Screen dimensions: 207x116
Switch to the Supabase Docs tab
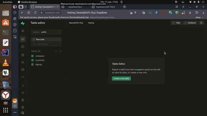click(x=75, y=7)
